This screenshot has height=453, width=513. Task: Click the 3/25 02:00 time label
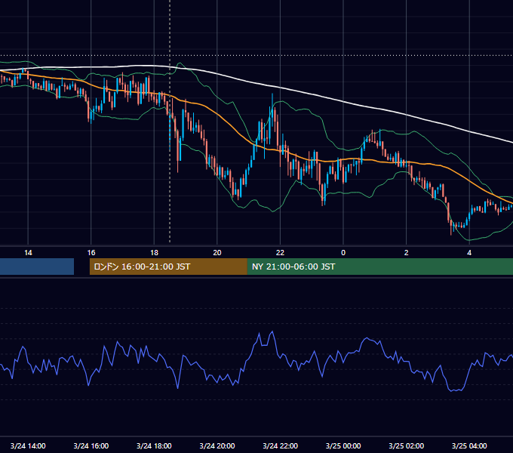(x=407, y=445)
